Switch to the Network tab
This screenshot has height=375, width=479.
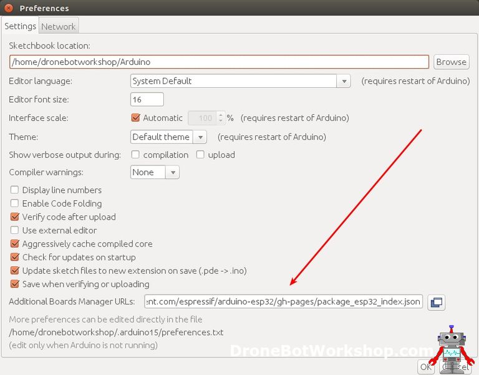click(59, 27)
